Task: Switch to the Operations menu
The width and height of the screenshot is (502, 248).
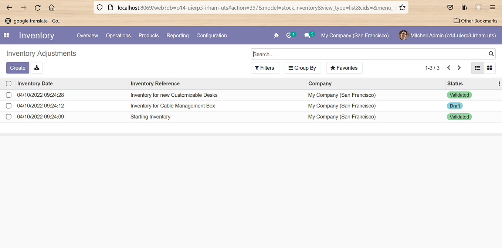Action: (118, 35)
